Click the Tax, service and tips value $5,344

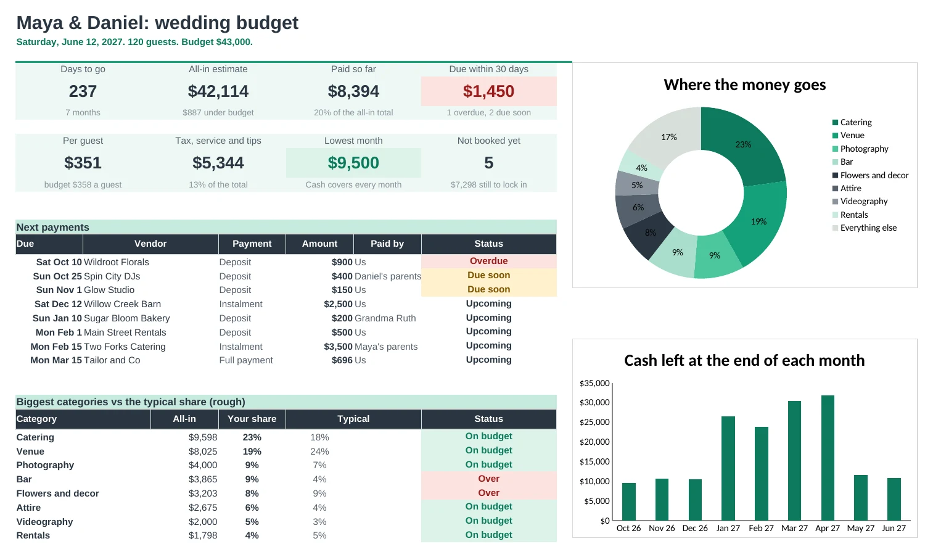coord(218,163)
